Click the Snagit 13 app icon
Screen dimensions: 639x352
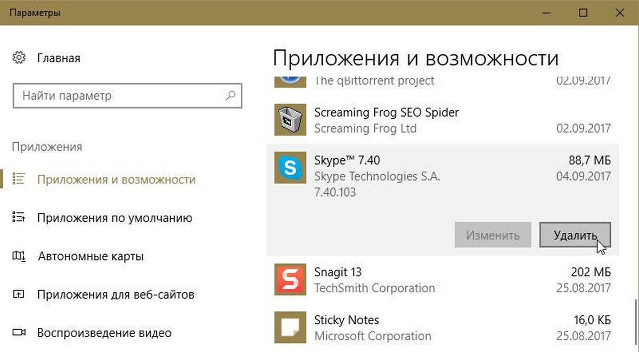coord(290,280)
